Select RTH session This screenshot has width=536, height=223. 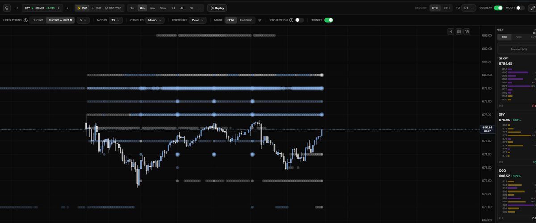(435, 8)
